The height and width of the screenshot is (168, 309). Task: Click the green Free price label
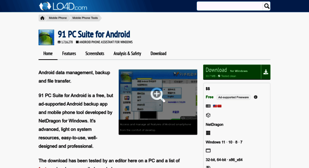[210, 97]
